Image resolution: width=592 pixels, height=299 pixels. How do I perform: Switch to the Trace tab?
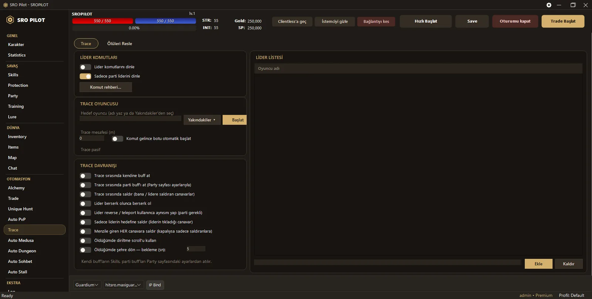pyautogui.click(x=86, y=43)
